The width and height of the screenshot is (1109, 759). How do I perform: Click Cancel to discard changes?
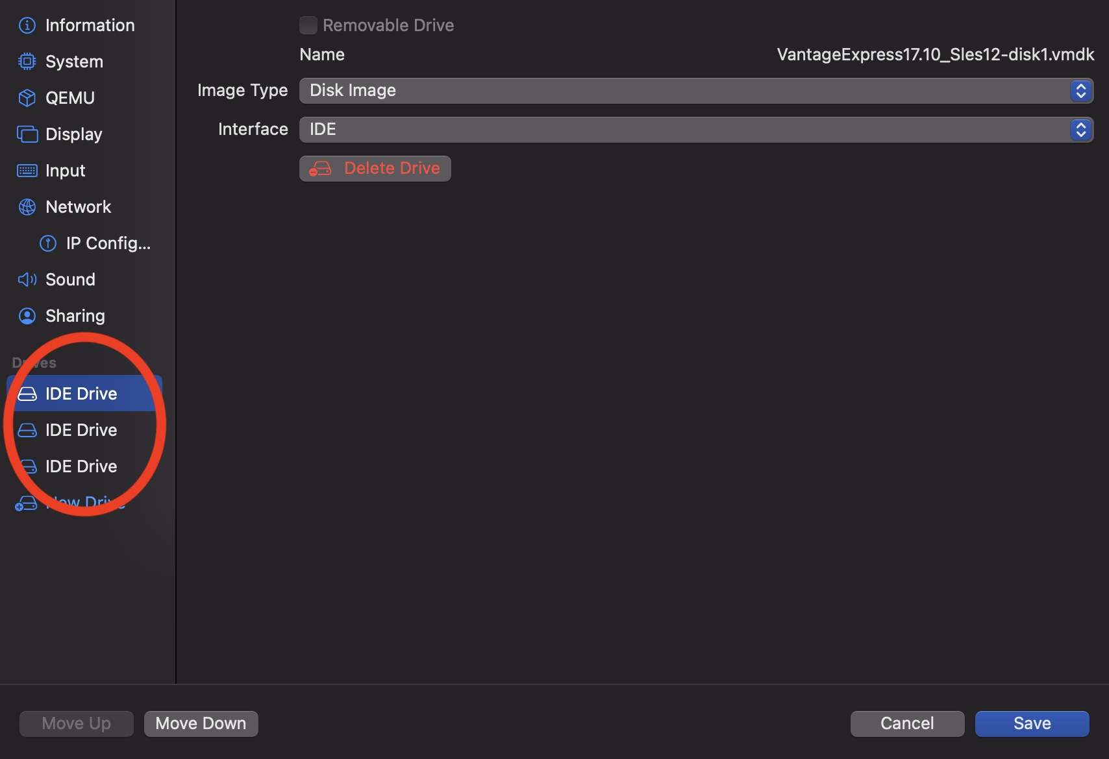pos(907,723)
